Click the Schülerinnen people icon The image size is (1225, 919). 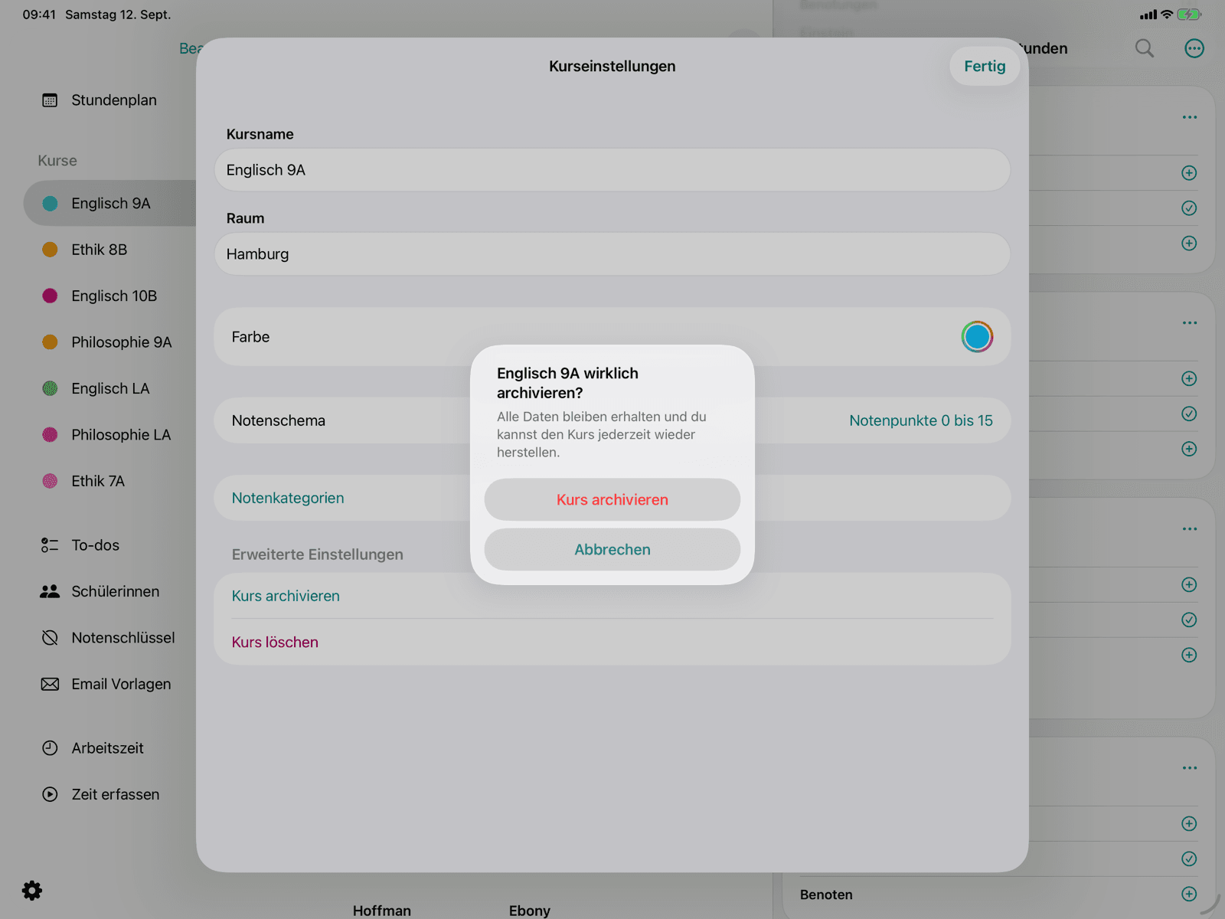pos(50,591)
